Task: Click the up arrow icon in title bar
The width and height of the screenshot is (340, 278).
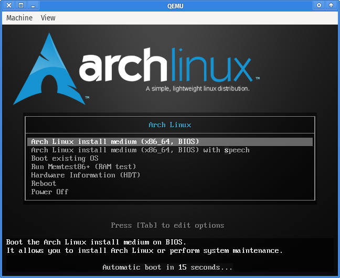Action: [331, 5]
